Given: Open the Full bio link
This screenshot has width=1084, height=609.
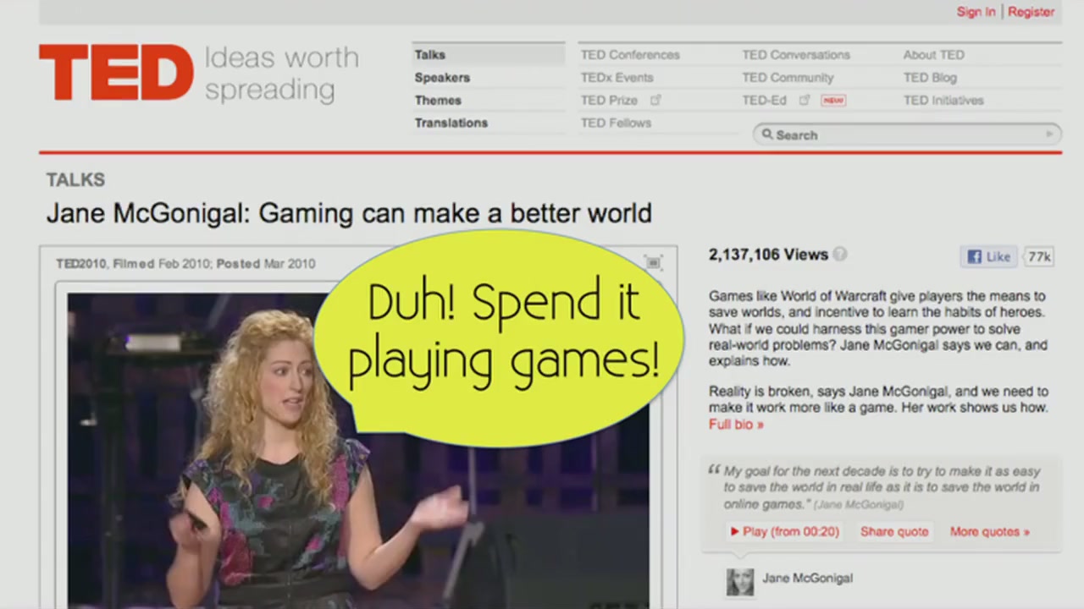Looking at the screenshot, I should pos(736,424).
